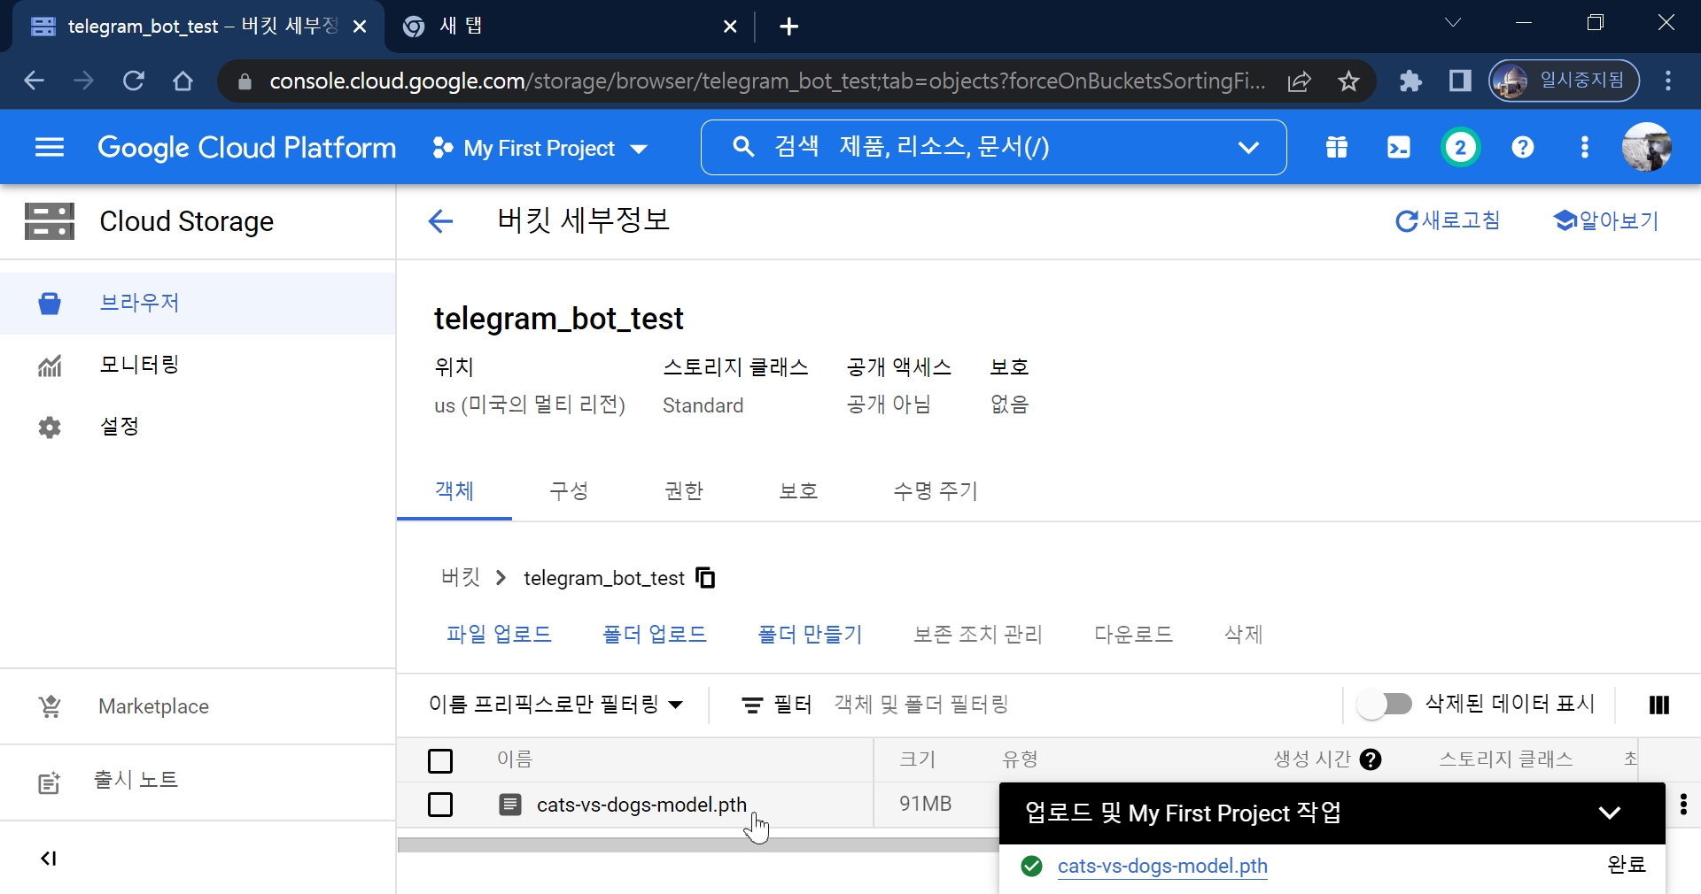Open the console settings three-dot menu

click(1585, 147)
